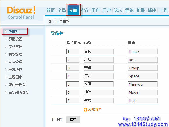Open the 插件 top navigation tab
This screenshot has width=169, height=127.
tap(152, 10)
